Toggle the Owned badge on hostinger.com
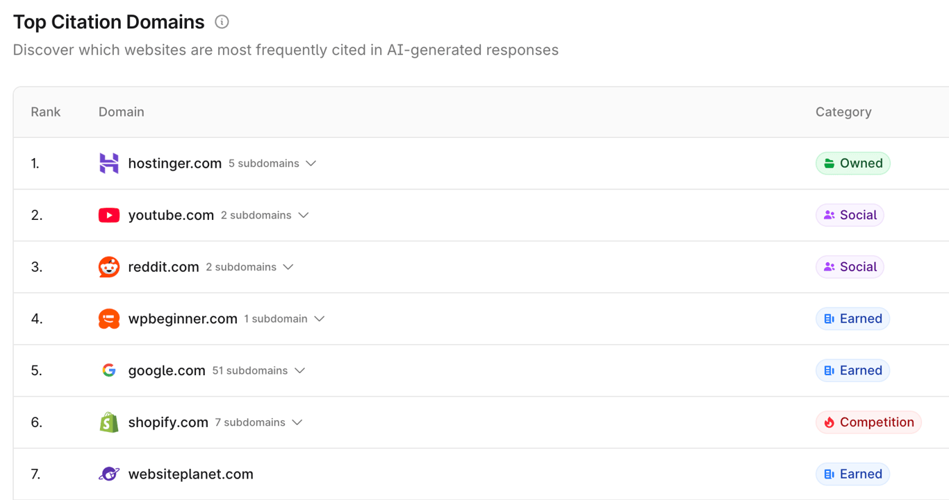Viewport: 949px width, 500px height. pyautogui.click(x=852, y=163)
